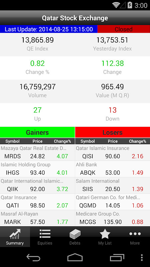Select the Gainers header
The width and height of the screenshot is (150, 267).
pos(37,132)
